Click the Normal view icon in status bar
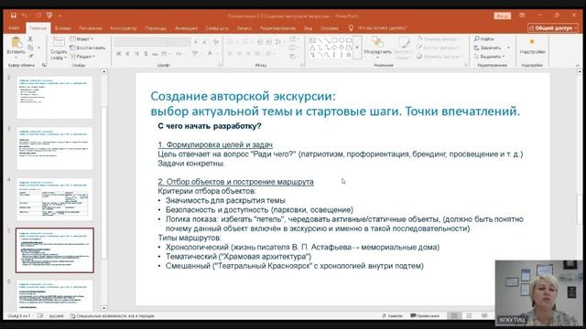The height and width of the screenshot is (329, 586). [454, 315]
